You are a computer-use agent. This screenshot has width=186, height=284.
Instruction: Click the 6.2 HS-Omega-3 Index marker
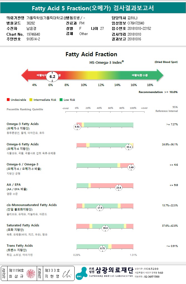(52, 76)
